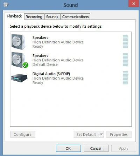This screenshot has height=156, width=140.
Task: Open the Set Default dropdown arrow
Action: (101, 134)
